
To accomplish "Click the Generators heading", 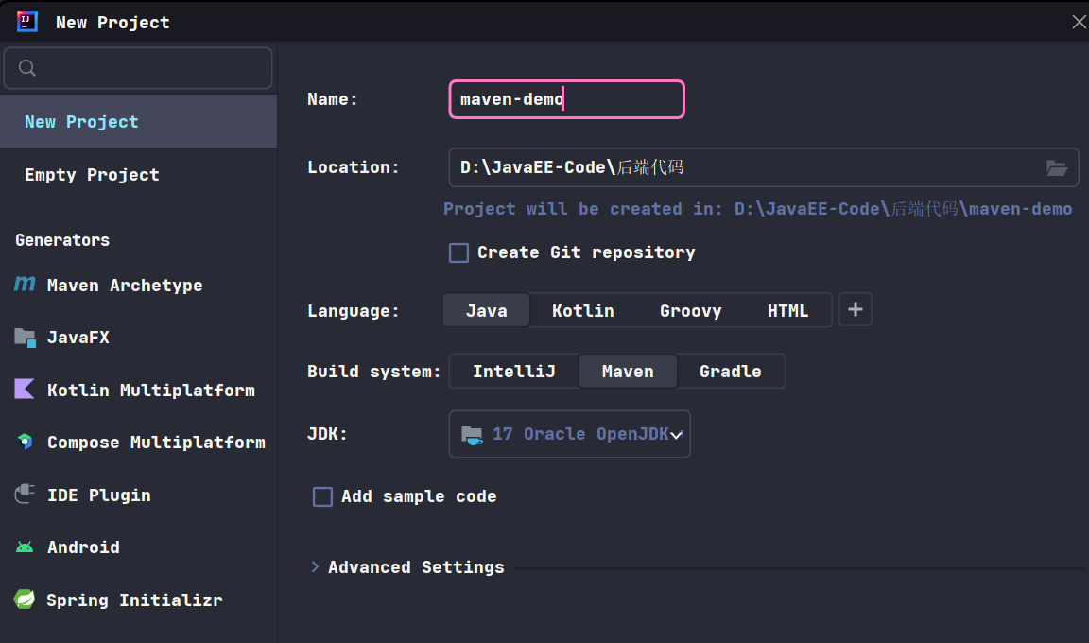I will [x=62, y=239].
